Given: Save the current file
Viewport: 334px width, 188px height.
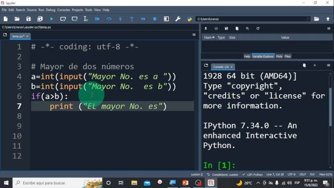Looking at the screenshot, I should 28,19.
